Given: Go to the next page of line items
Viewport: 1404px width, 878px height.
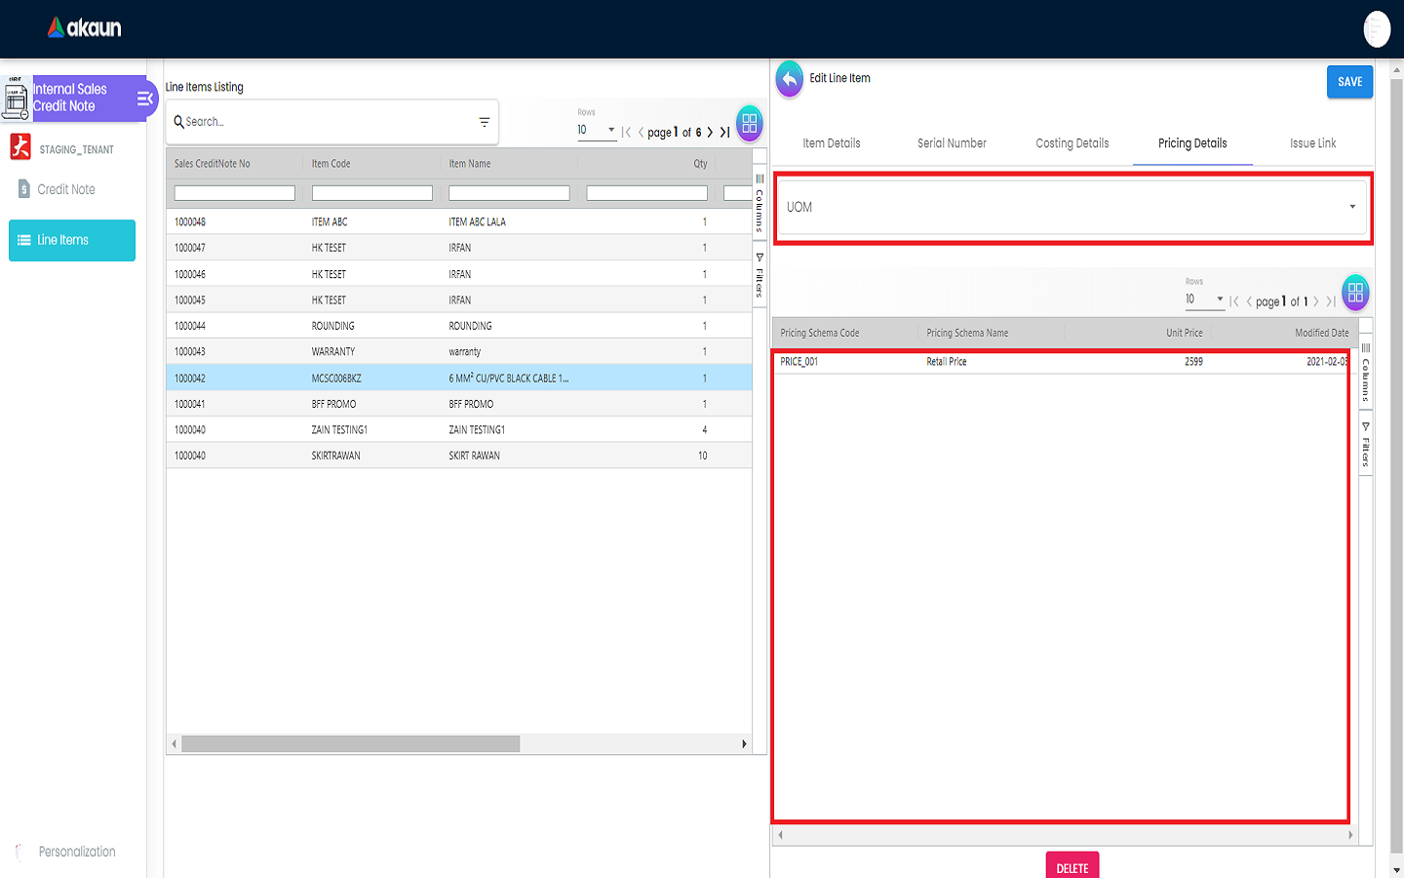Looking at the screenshot, I should pos(710,132).
